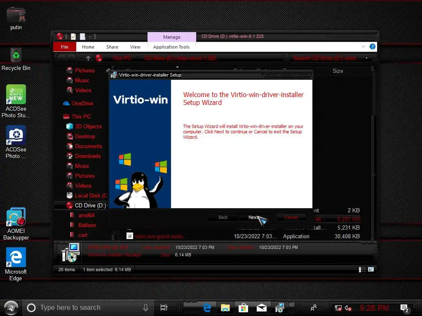Select OneDrive in navigation pane
The width and height of the screenshot is (422, 316).
[x=82, y=103]
